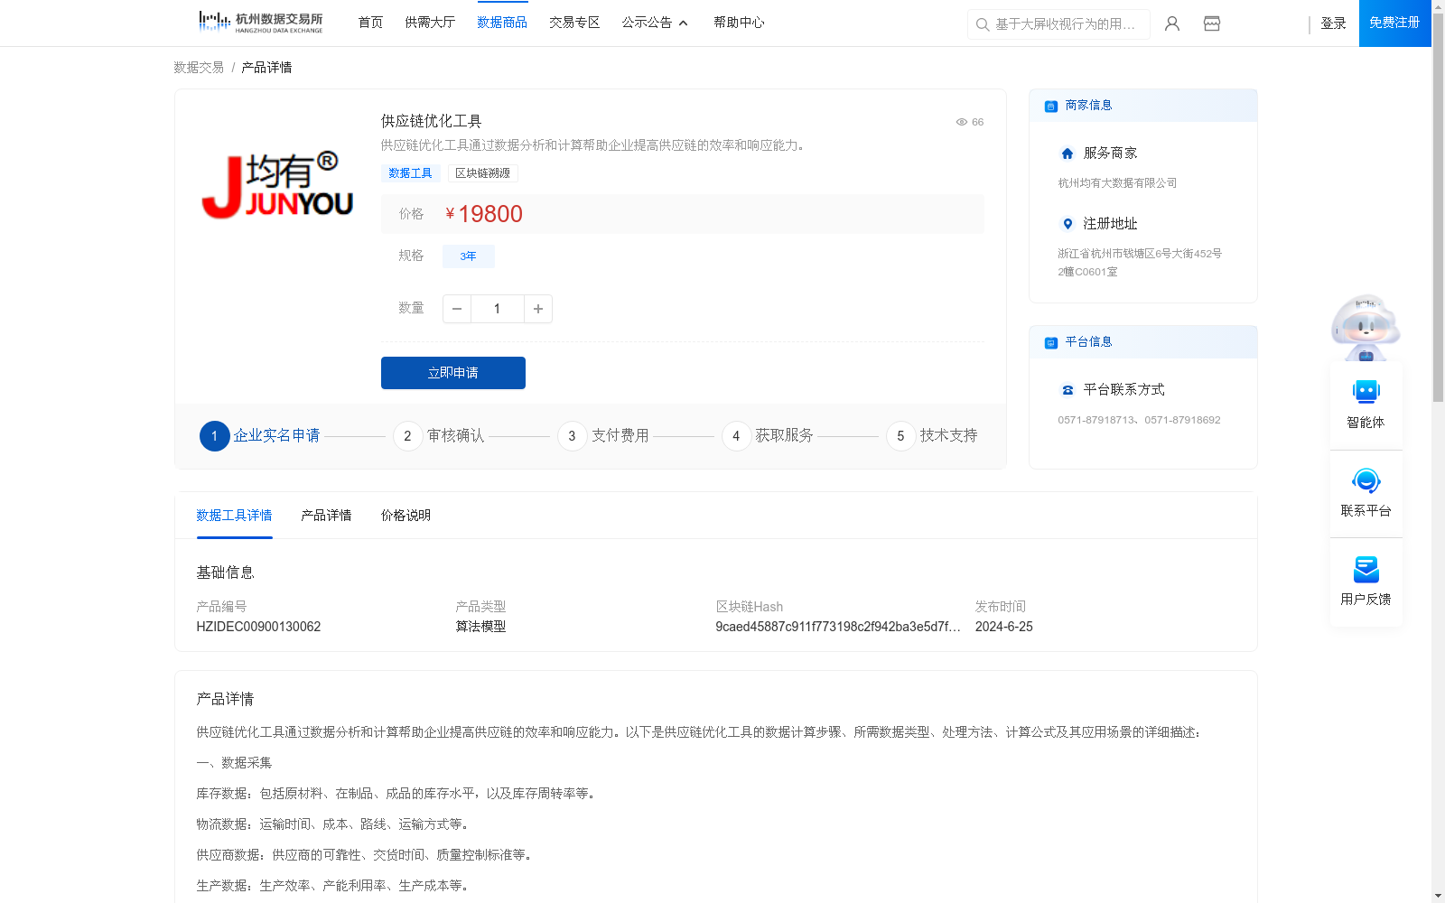Click the 数据工具 tag
This screenshot has width=1445, height=903.
click(x=410, y=173)
